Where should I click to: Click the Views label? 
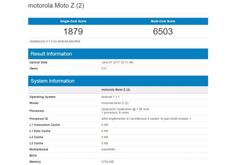[33, 69]
